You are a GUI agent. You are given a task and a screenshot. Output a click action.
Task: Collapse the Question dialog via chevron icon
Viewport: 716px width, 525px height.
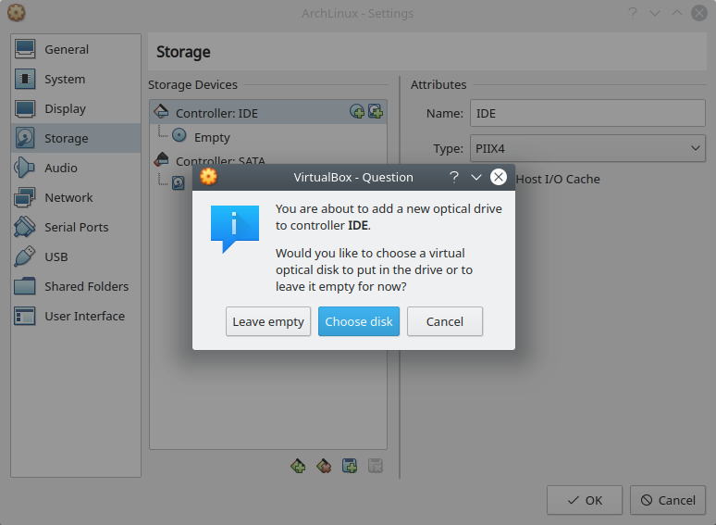476,177
